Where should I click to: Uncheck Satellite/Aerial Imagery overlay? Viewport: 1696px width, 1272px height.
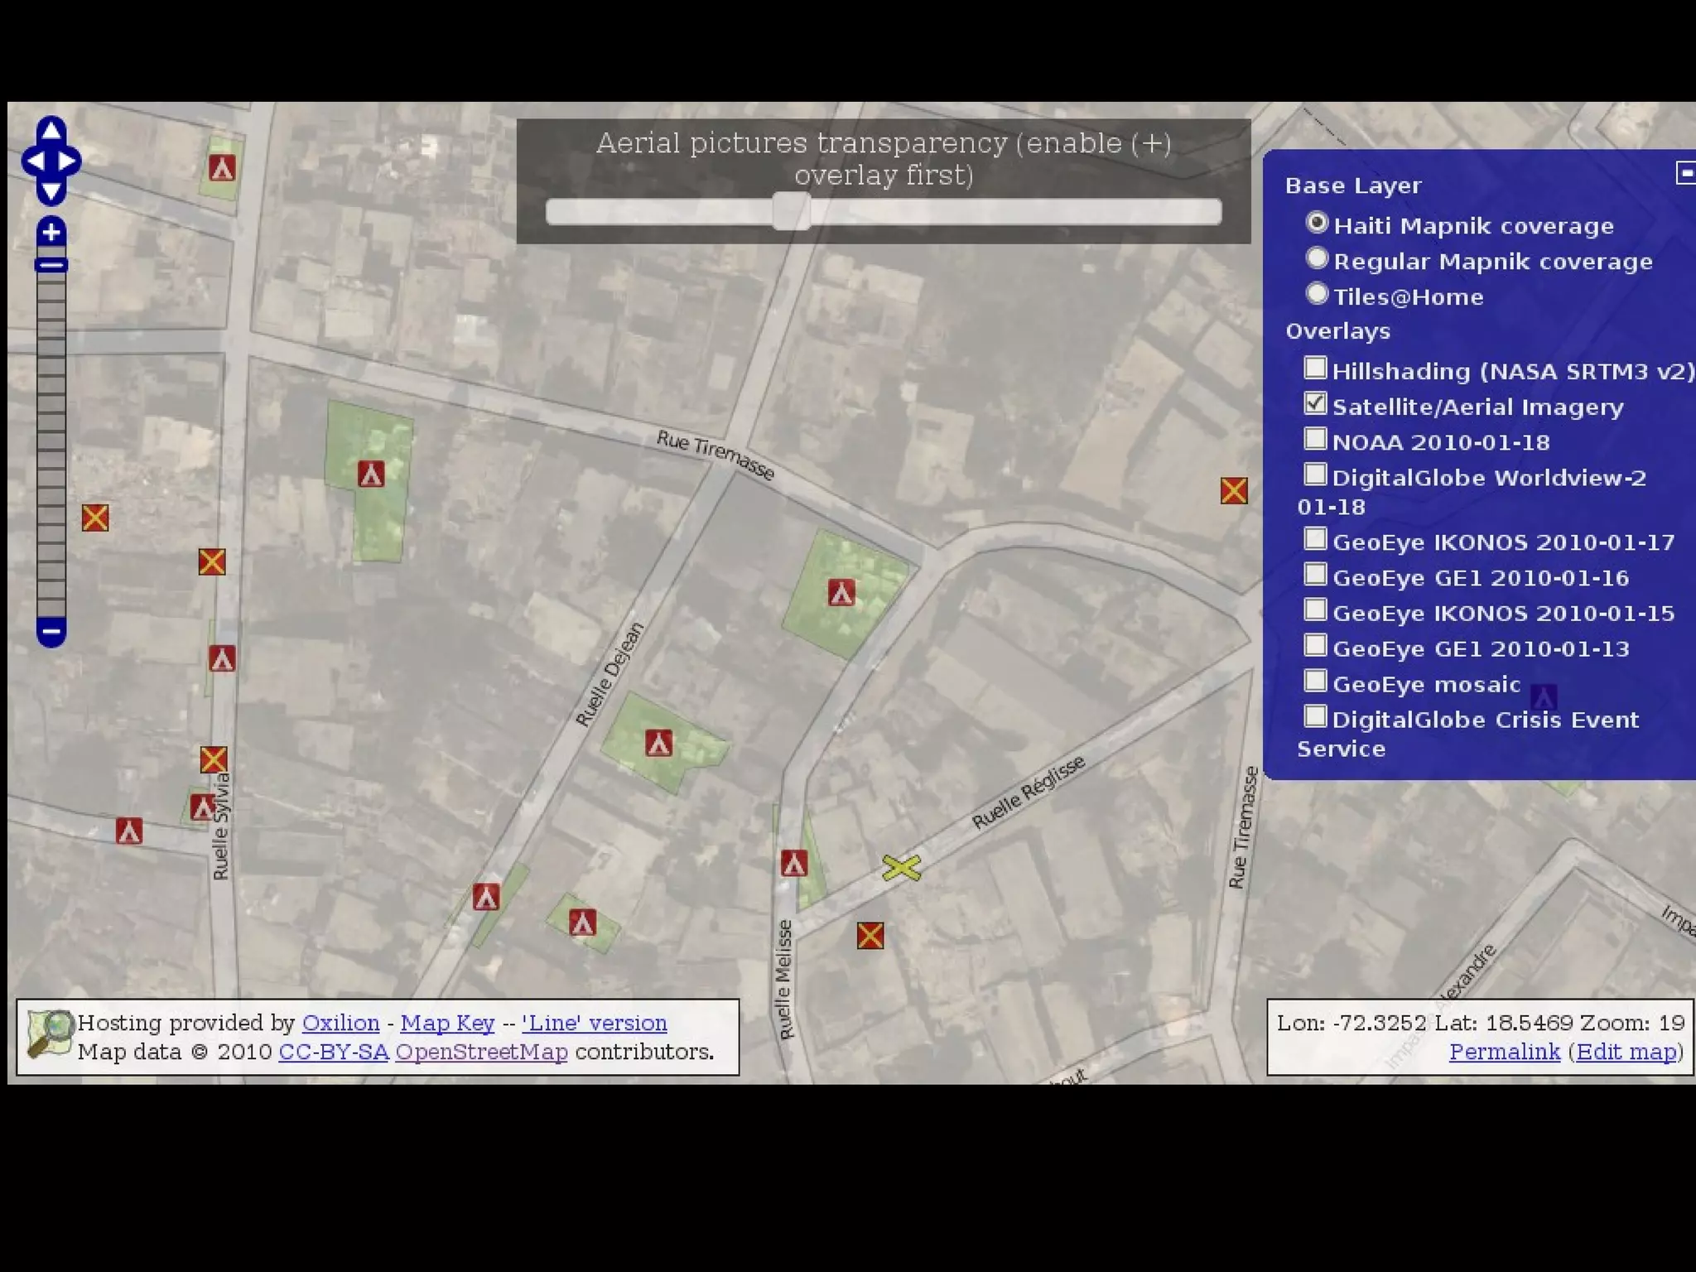point(1315,403)
